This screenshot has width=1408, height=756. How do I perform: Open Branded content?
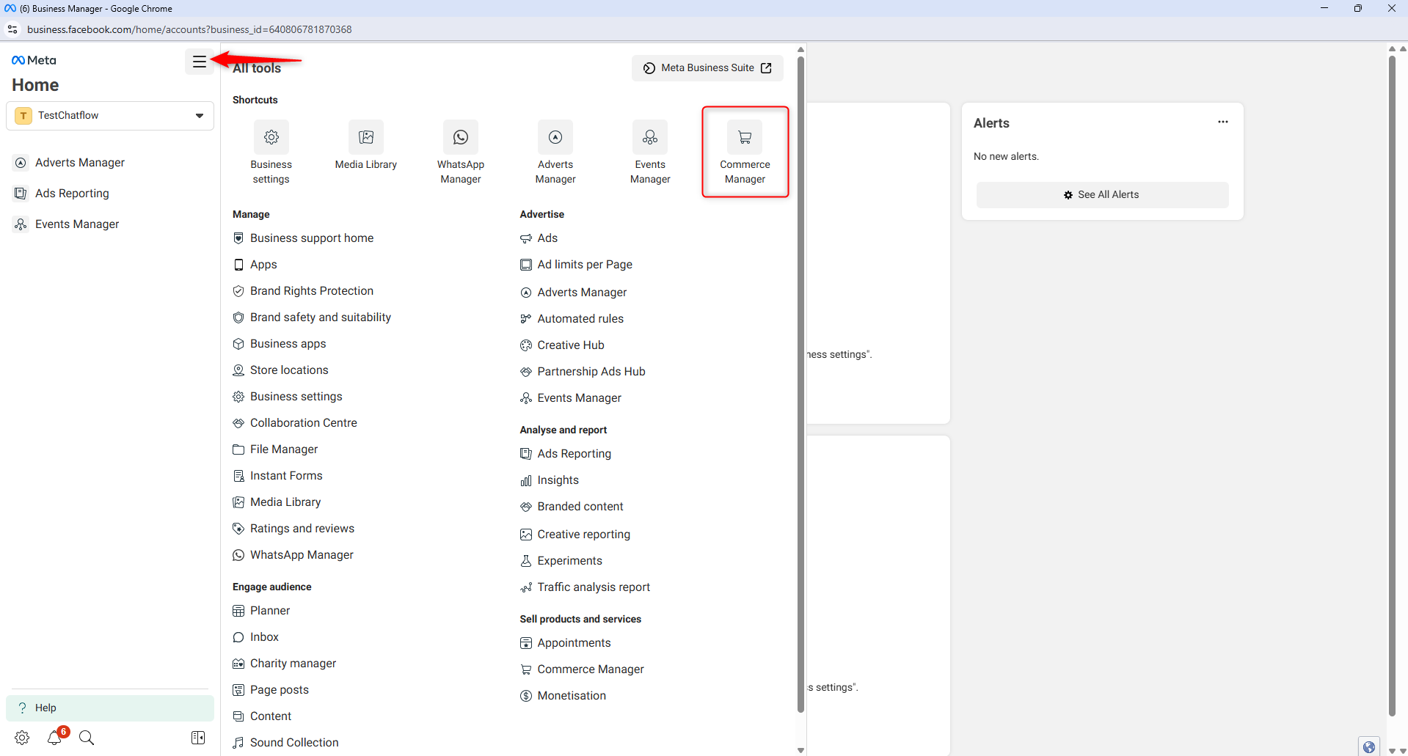coord(572,507)
